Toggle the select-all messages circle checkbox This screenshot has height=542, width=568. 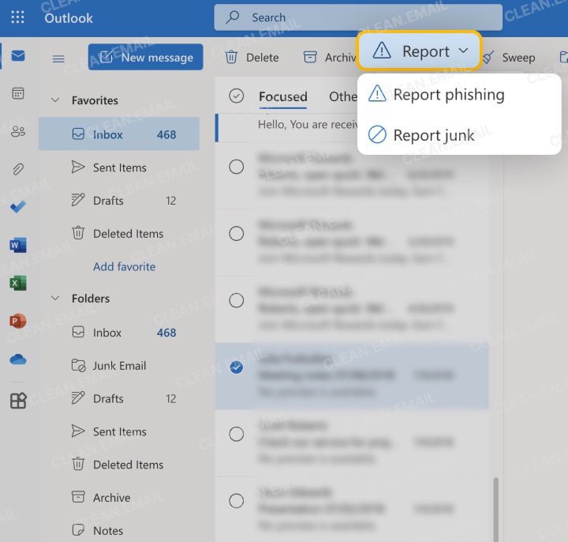[x=236, y=96]
